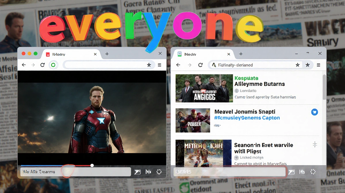This screenshot has width=345, height=193.
Task: Open the three-dot menu on the Season result
Action: 315,145
